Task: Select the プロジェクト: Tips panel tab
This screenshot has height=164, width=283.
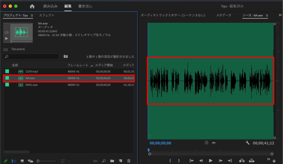Action: tap(16, 15)
